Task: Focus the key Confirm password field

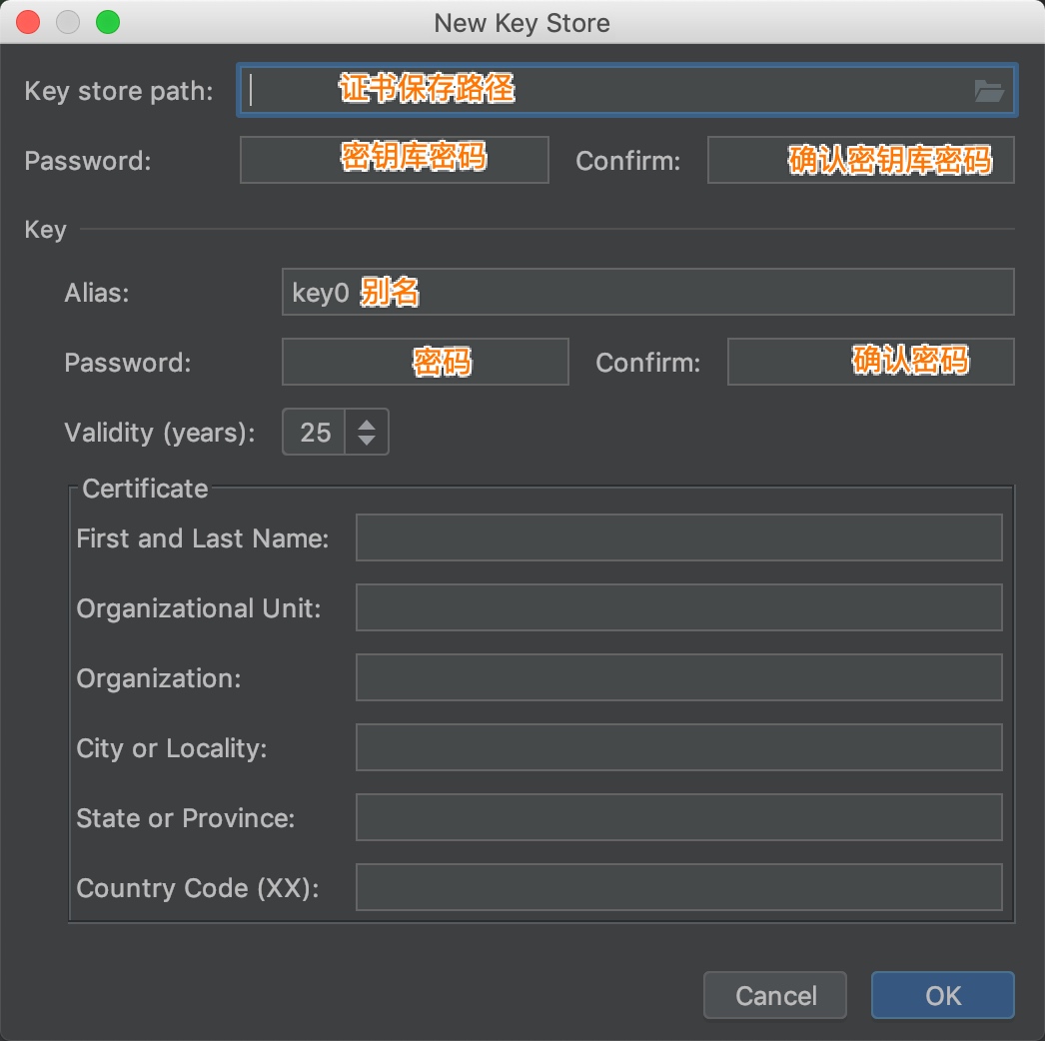Action: [x=870, y=362]
